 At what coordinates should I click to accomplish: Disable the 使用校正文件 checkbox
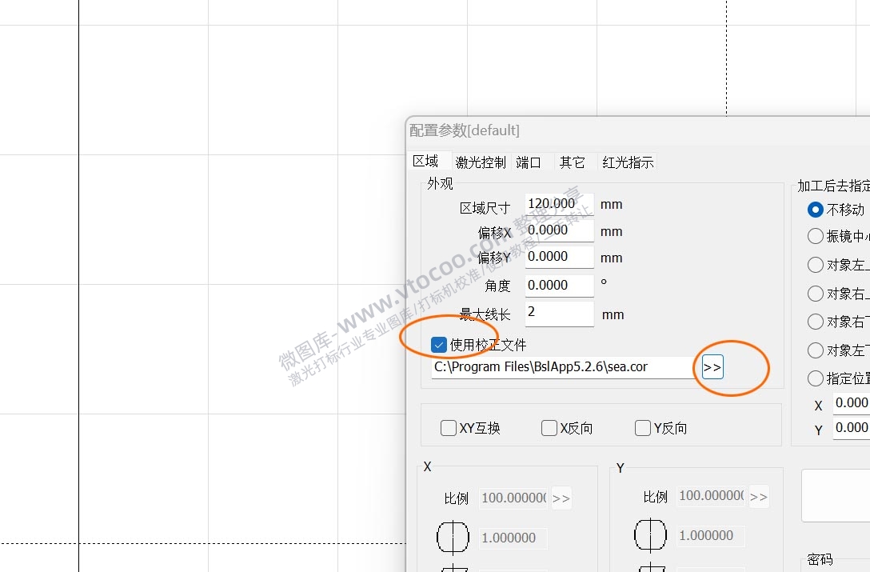438,344
